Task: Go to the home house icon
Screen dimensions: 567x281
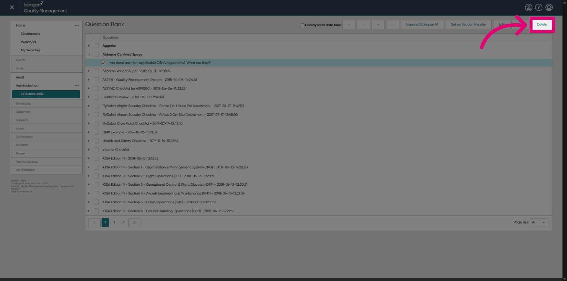Action: tap(549, 7)
